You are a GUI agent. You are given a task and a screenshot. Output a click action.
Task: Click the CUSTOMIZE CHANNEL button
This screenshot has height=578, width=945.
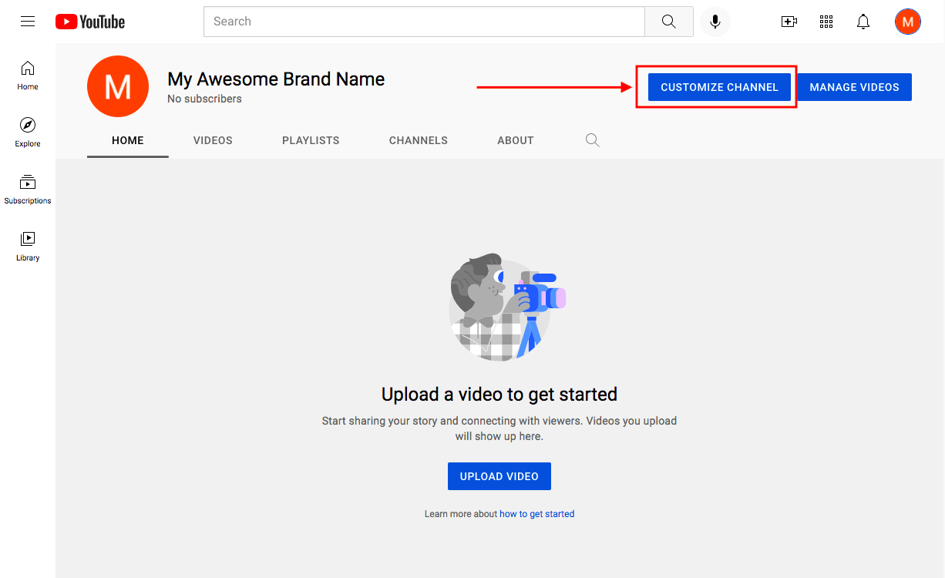click(720, 87)
